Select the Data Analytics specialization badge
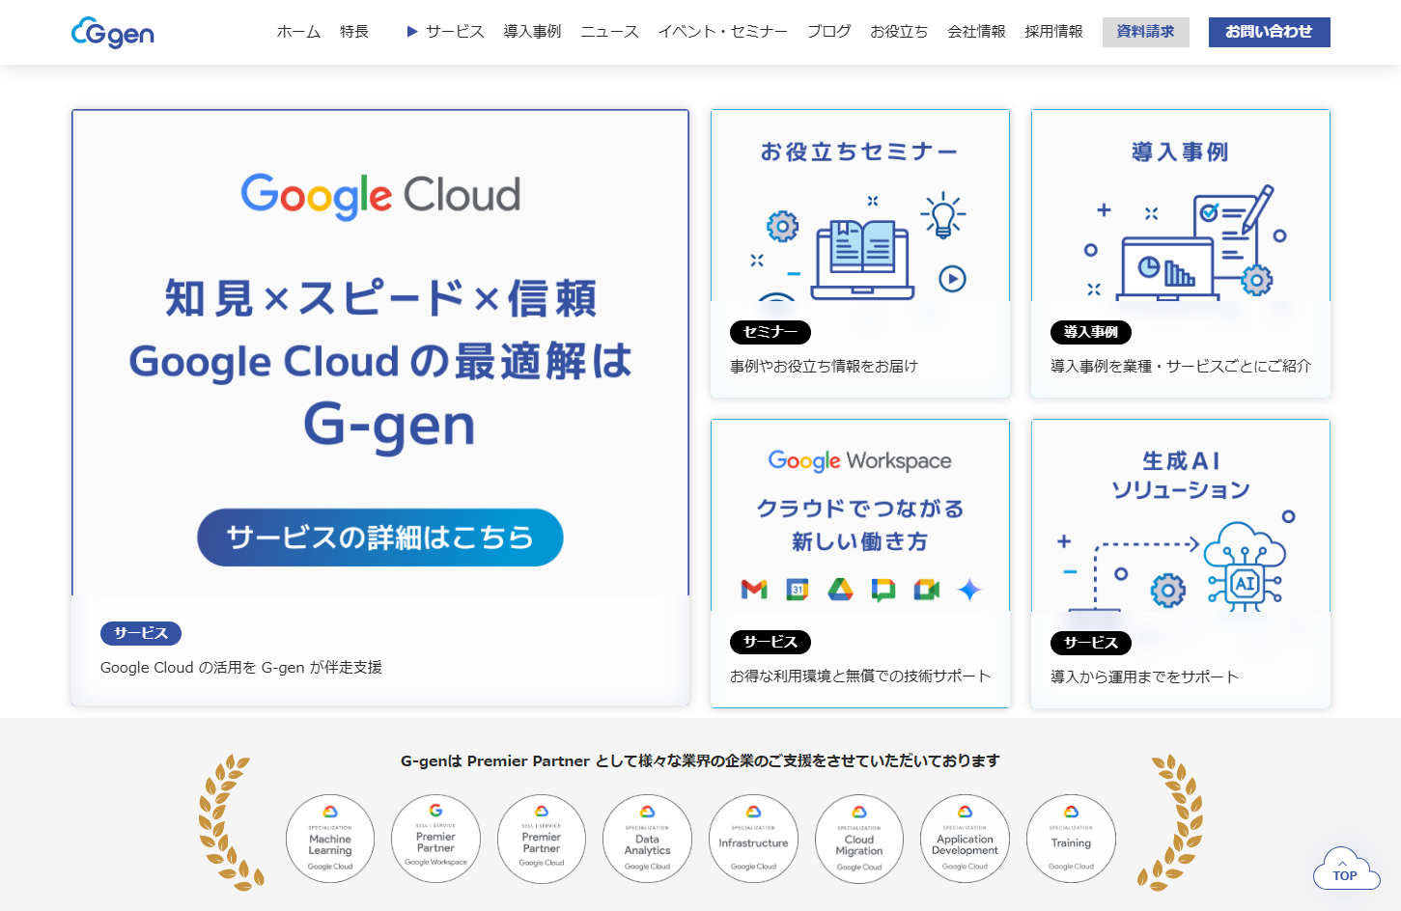 (647, 839)
